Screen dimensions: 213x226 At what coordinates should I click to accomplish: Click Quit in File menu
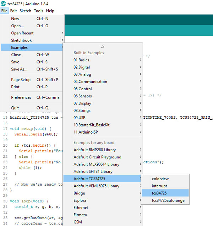[x=15, y=108]
